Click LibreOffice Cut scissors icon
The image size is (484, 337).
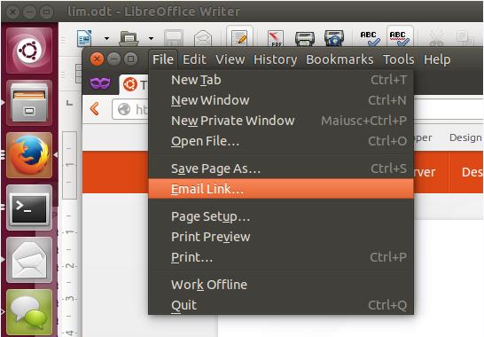(x=436, y=38)
